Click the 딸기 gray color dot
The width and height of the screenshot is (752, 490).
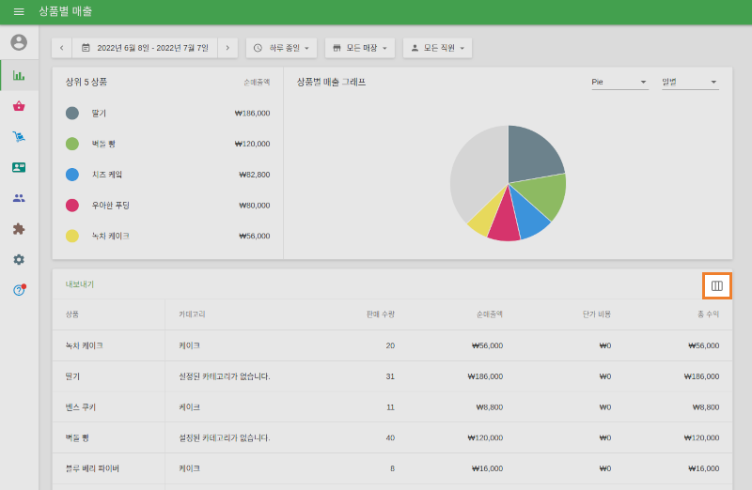pos(72,113)
